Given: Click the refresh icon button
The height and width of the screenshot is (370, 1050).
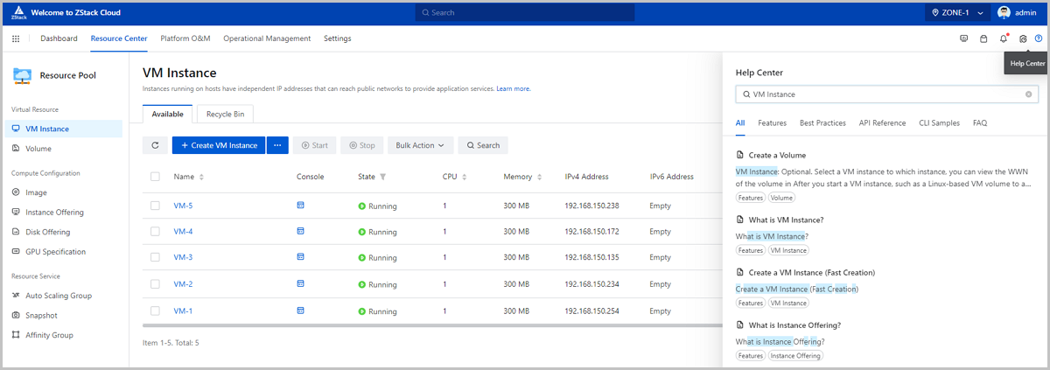Looking at the screenshot, I should coord(155,145).
